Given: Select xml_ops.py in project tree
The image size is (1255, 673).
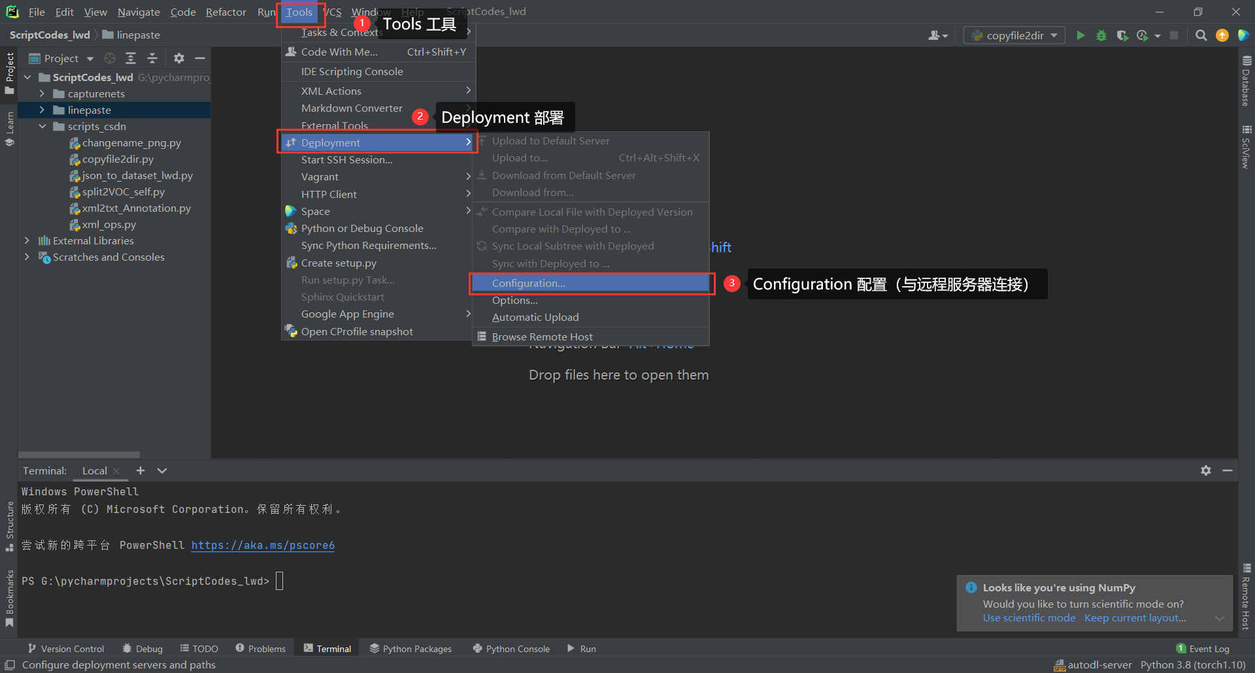Looking at the screenshot, I should 109,224.
